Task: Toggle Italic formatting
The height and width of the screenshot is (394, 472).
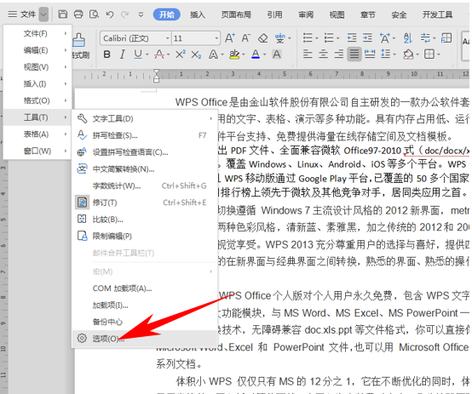Action: pyautogui.click(x=122, y=54)
